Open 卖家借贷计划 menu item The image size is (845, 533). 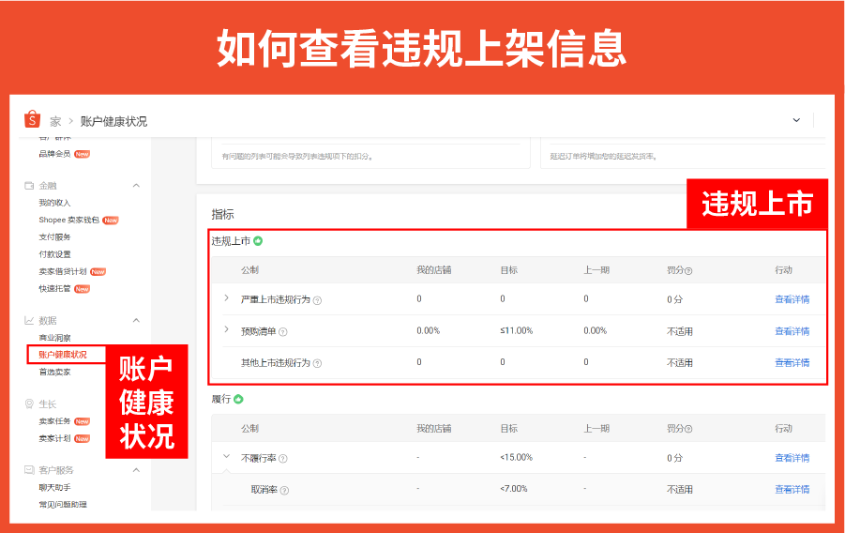tap(63, 272)
